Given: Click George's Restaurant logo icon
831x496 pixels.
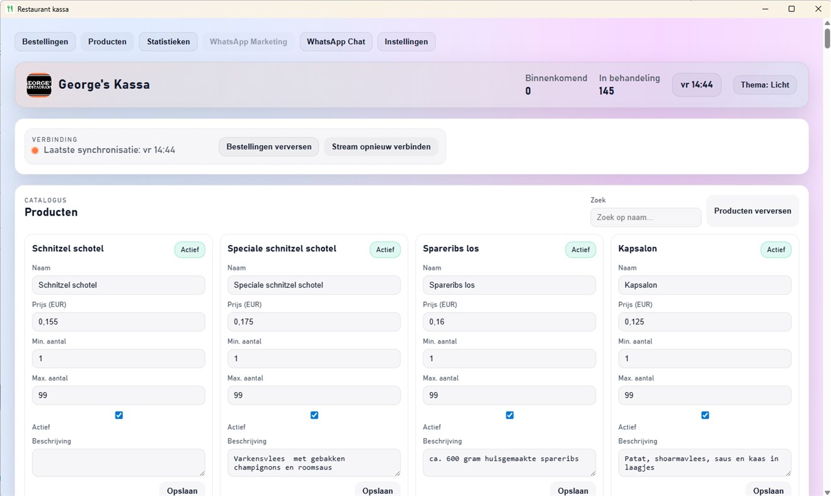Looking at the screenshot, I should point(39,85).
